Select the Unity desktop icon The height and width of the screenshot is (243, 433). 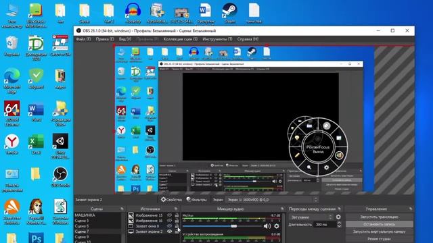pyautogui.click(x=60, y=146)
